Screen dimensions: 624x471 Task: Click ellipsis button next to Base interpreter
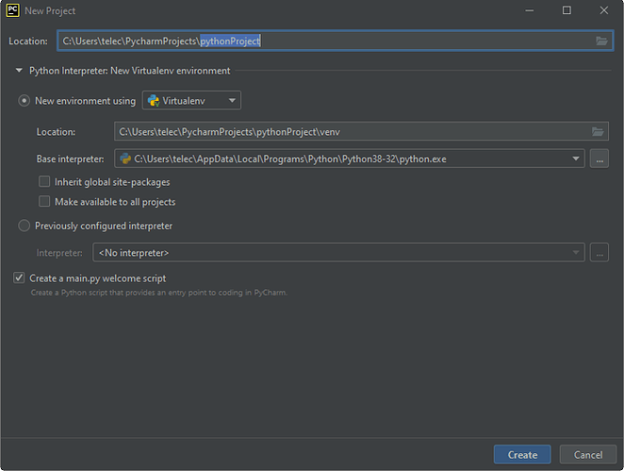[x=599, y=159]
